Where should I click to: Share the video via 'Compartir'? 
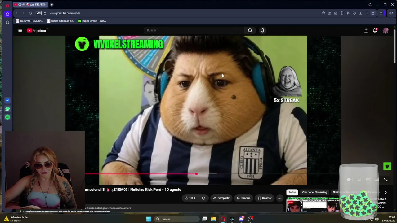221,198
